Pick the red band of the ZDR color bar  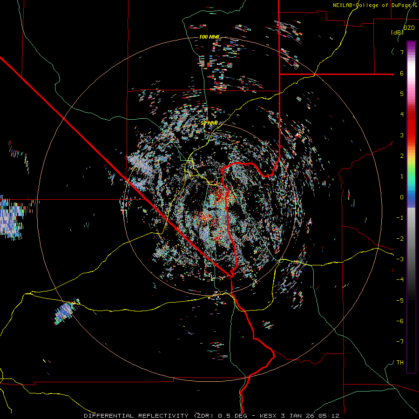click(x=411, y=128)
